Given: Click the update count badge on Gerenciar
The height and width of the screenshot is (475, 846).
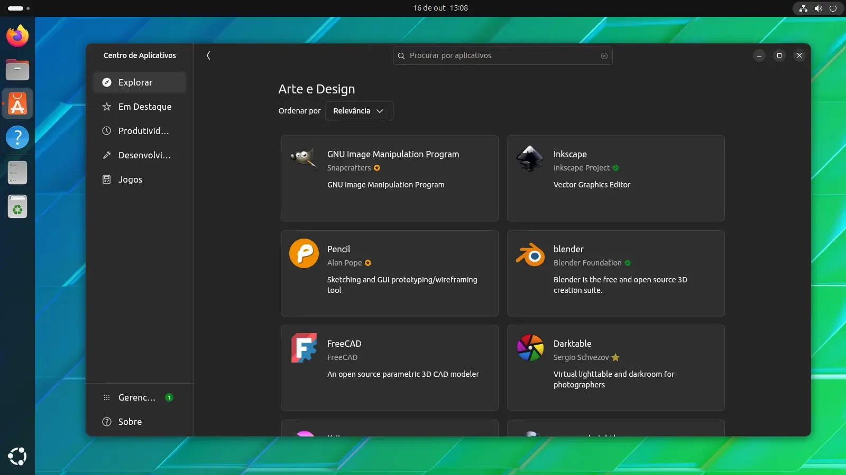Looking at the screenshot, I should [x=169, y=397].
